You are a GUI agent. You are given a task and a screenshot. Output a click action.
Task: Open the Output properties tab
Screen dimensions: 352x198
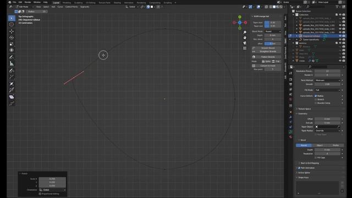pos(291,84)
